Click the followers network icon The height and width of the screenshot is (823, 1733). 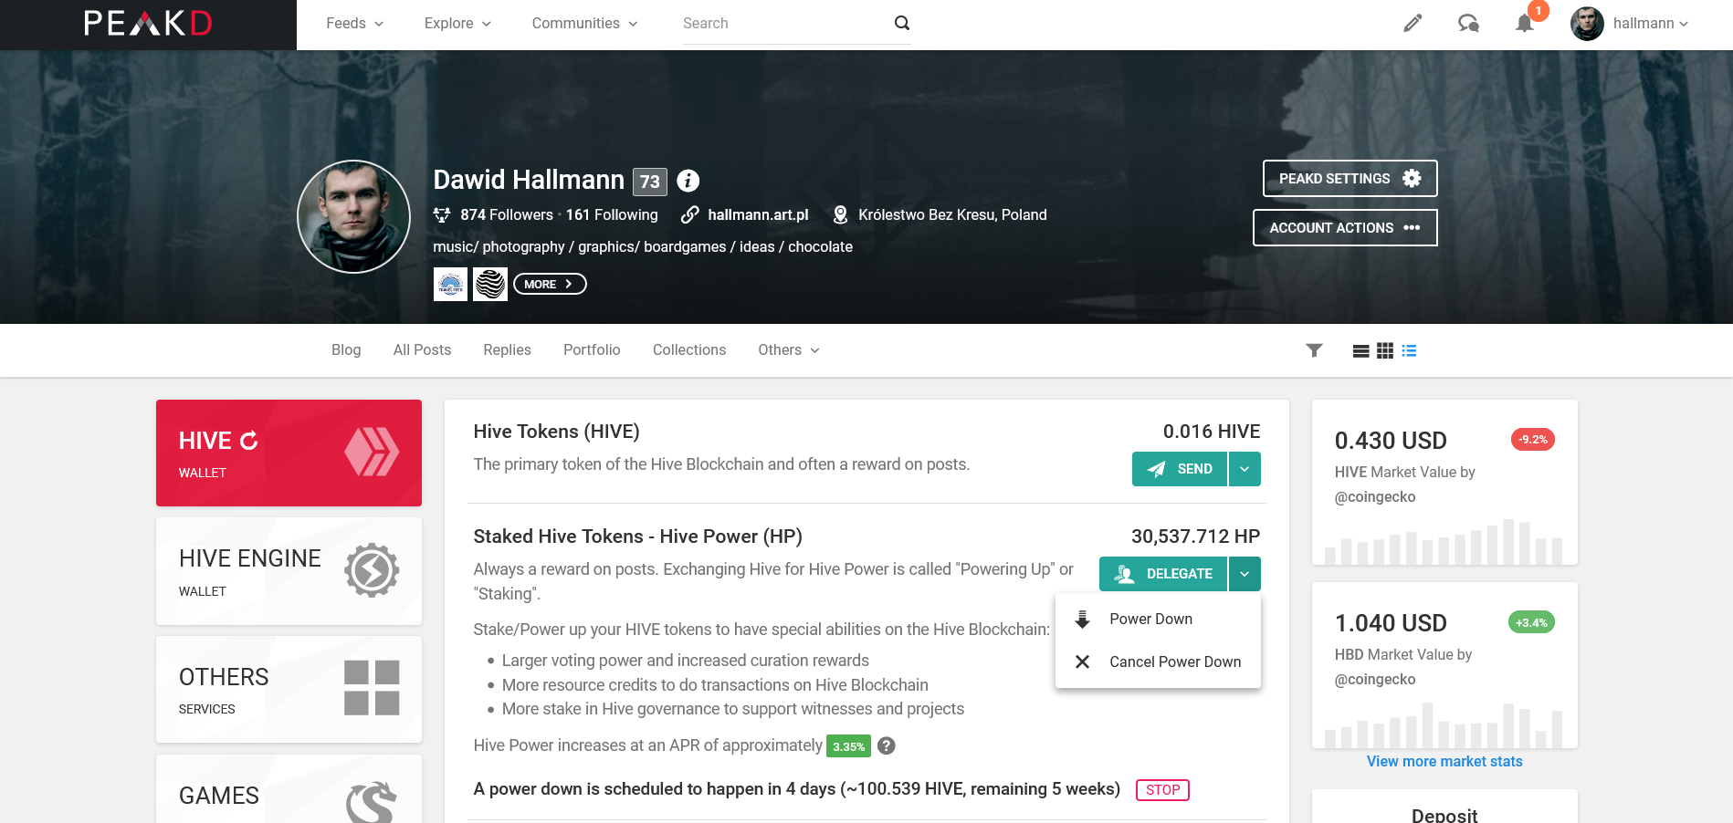(442, 214)
